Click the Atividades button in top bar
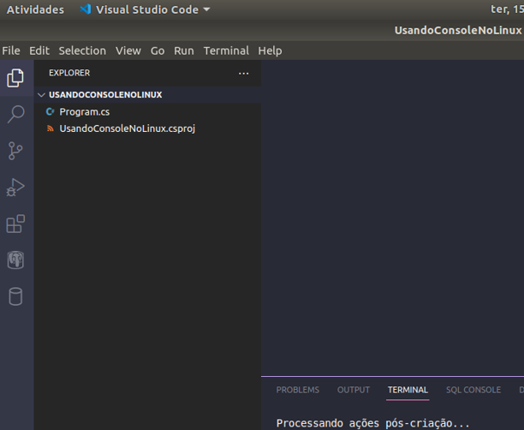 35,9
